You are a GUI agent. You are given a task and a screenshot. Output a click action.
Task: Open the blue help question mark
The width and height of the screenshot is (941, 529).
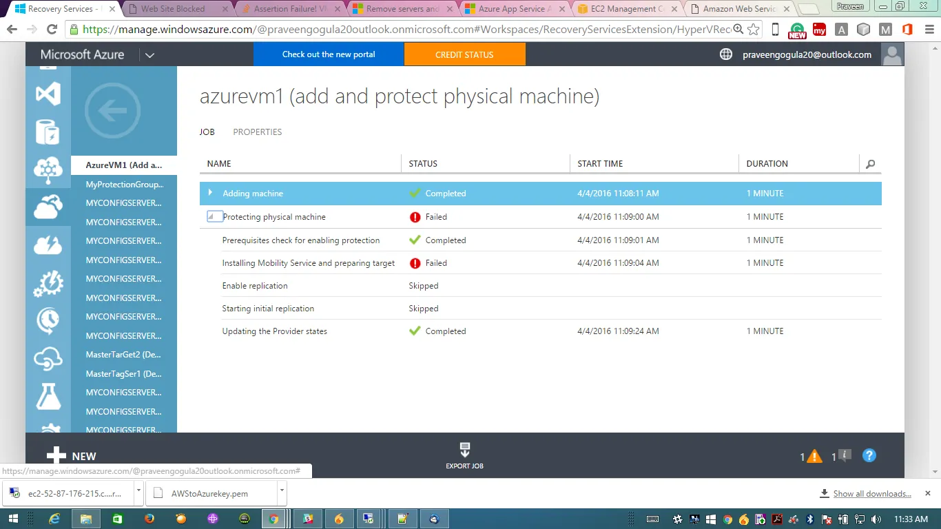[x=869, y=455]
